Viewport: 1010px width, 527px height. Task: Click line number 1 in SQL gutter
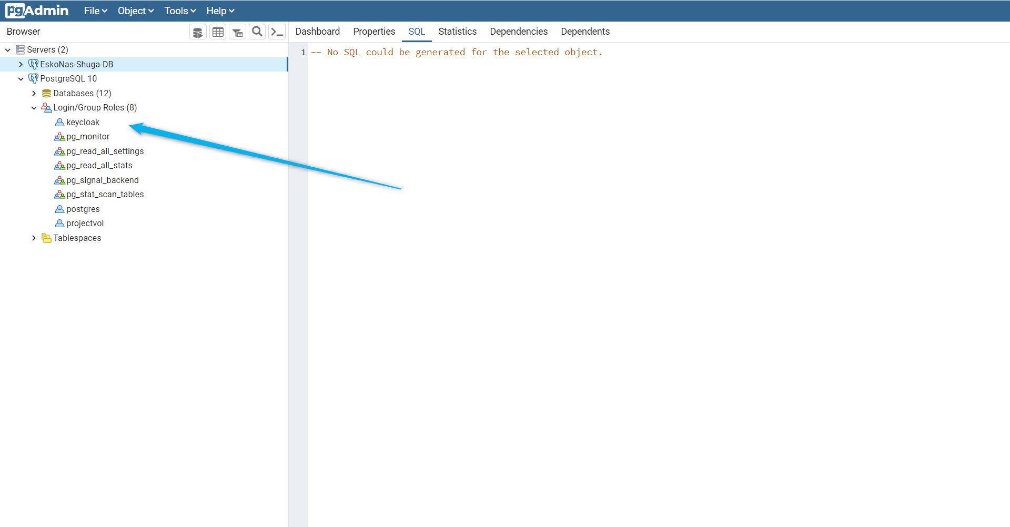(304, 52)
